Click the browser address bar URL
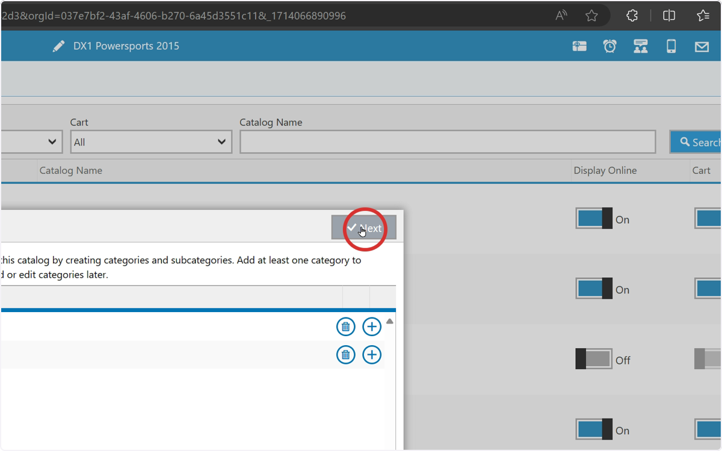 (x=174, y=16)
